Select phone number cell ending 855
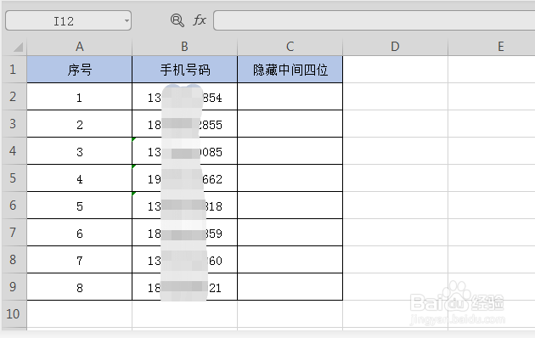The image size is (535, 338). tap(184, 124)
